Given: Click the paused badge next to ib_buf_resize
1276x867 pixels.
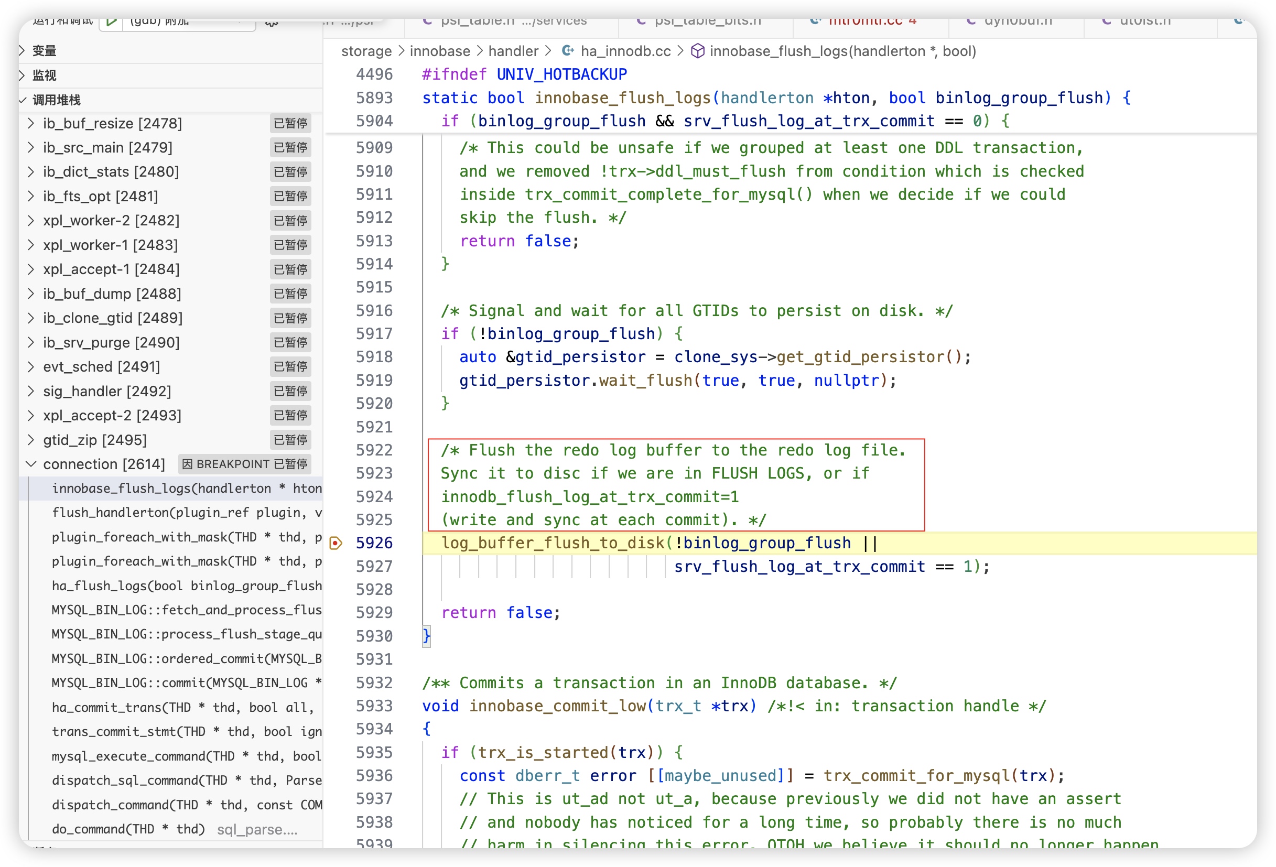Looking at the screenshot, I should click(x=290, y=123).
